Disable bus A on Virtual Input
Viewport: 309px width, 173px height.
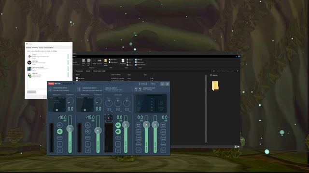[118, 125]
